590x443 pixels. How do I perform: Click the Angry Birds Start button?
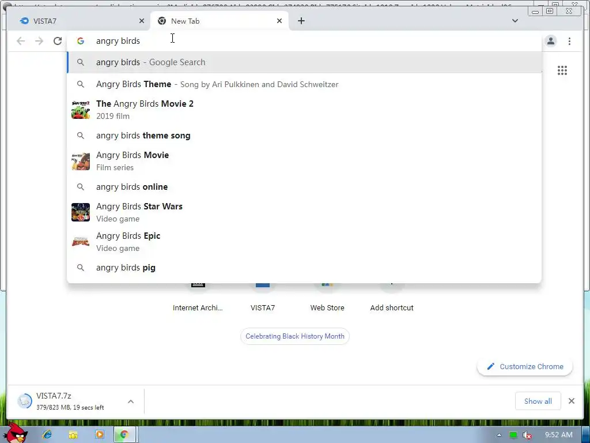tap(15, 433)
